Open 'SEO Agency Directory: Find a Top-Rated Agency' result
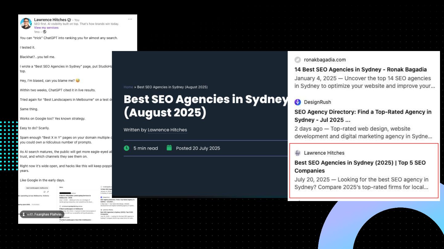Image resolution: width=444 pixels, height=249 pixels. (x=363, y=116)
